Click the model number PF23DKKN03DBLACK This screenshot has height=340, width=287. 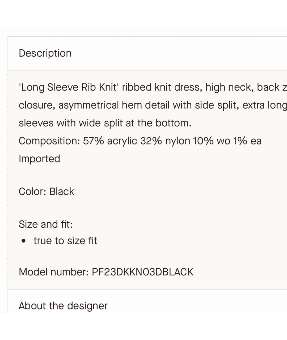(x=142, y=272)
